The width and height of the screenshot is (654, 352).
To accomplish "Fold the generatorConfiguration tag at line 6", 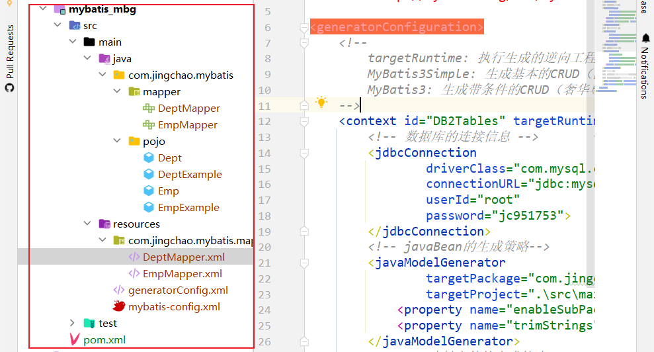I will (304, 28).
